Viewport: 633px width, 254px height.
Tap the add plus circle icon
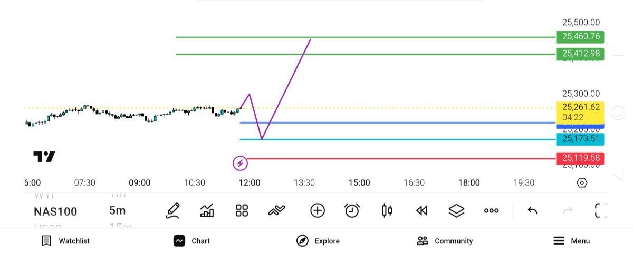(x=318, y=211)
